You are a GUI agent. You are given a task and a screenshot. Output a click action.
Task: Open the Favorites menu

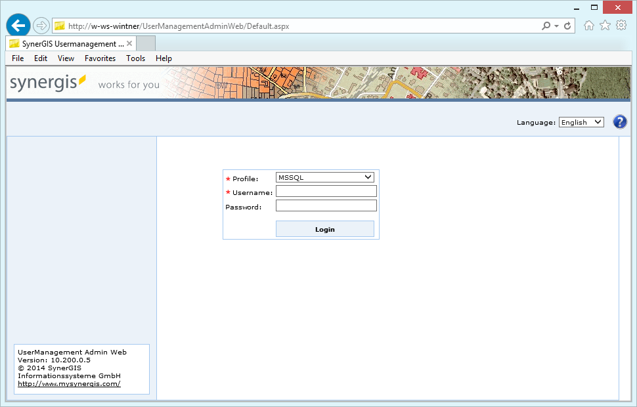[x=100, y=58]
